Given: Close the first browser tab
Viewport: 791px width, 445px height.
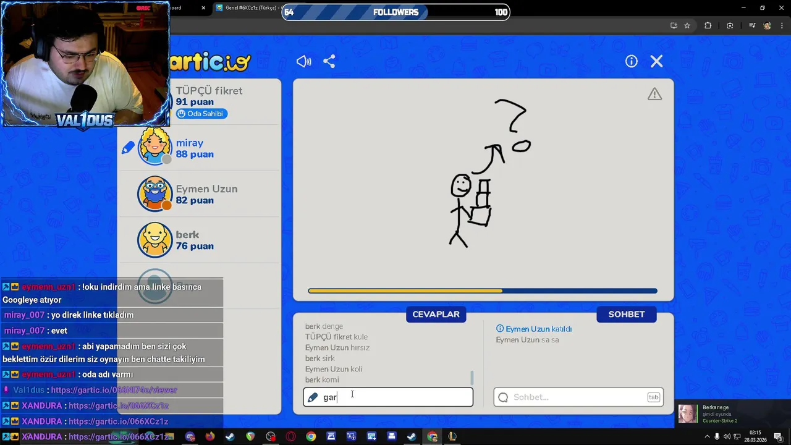Looking at the screenshot, I should point(204,8).
